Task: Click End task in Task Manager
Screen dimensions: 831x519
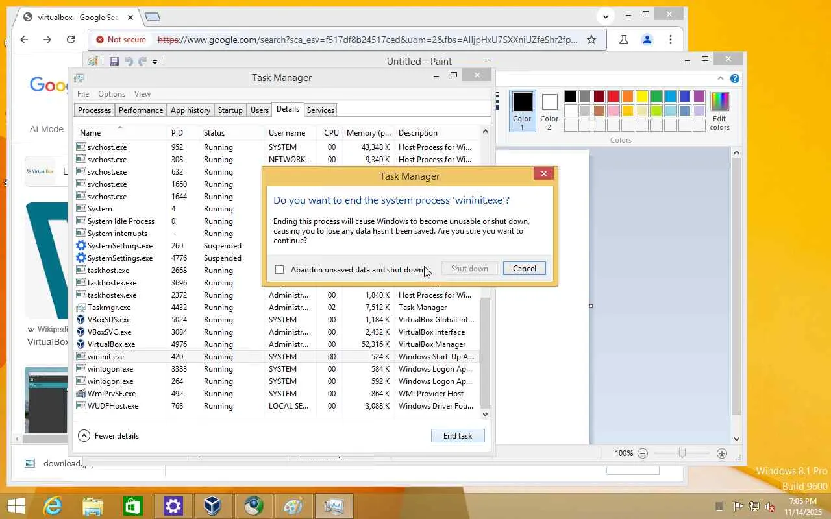Action: click(x=458, y=436)
